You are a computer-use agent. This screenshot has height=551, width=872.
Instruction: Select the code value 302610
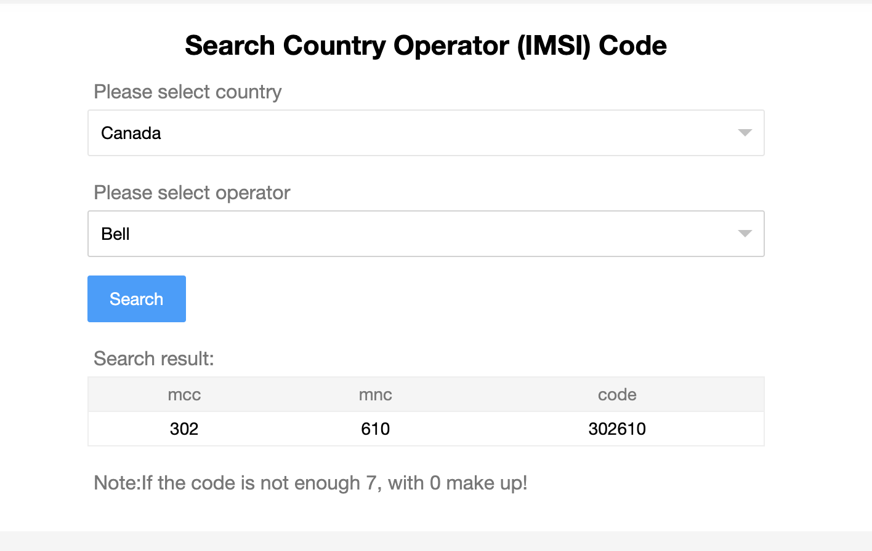(617, 429)
